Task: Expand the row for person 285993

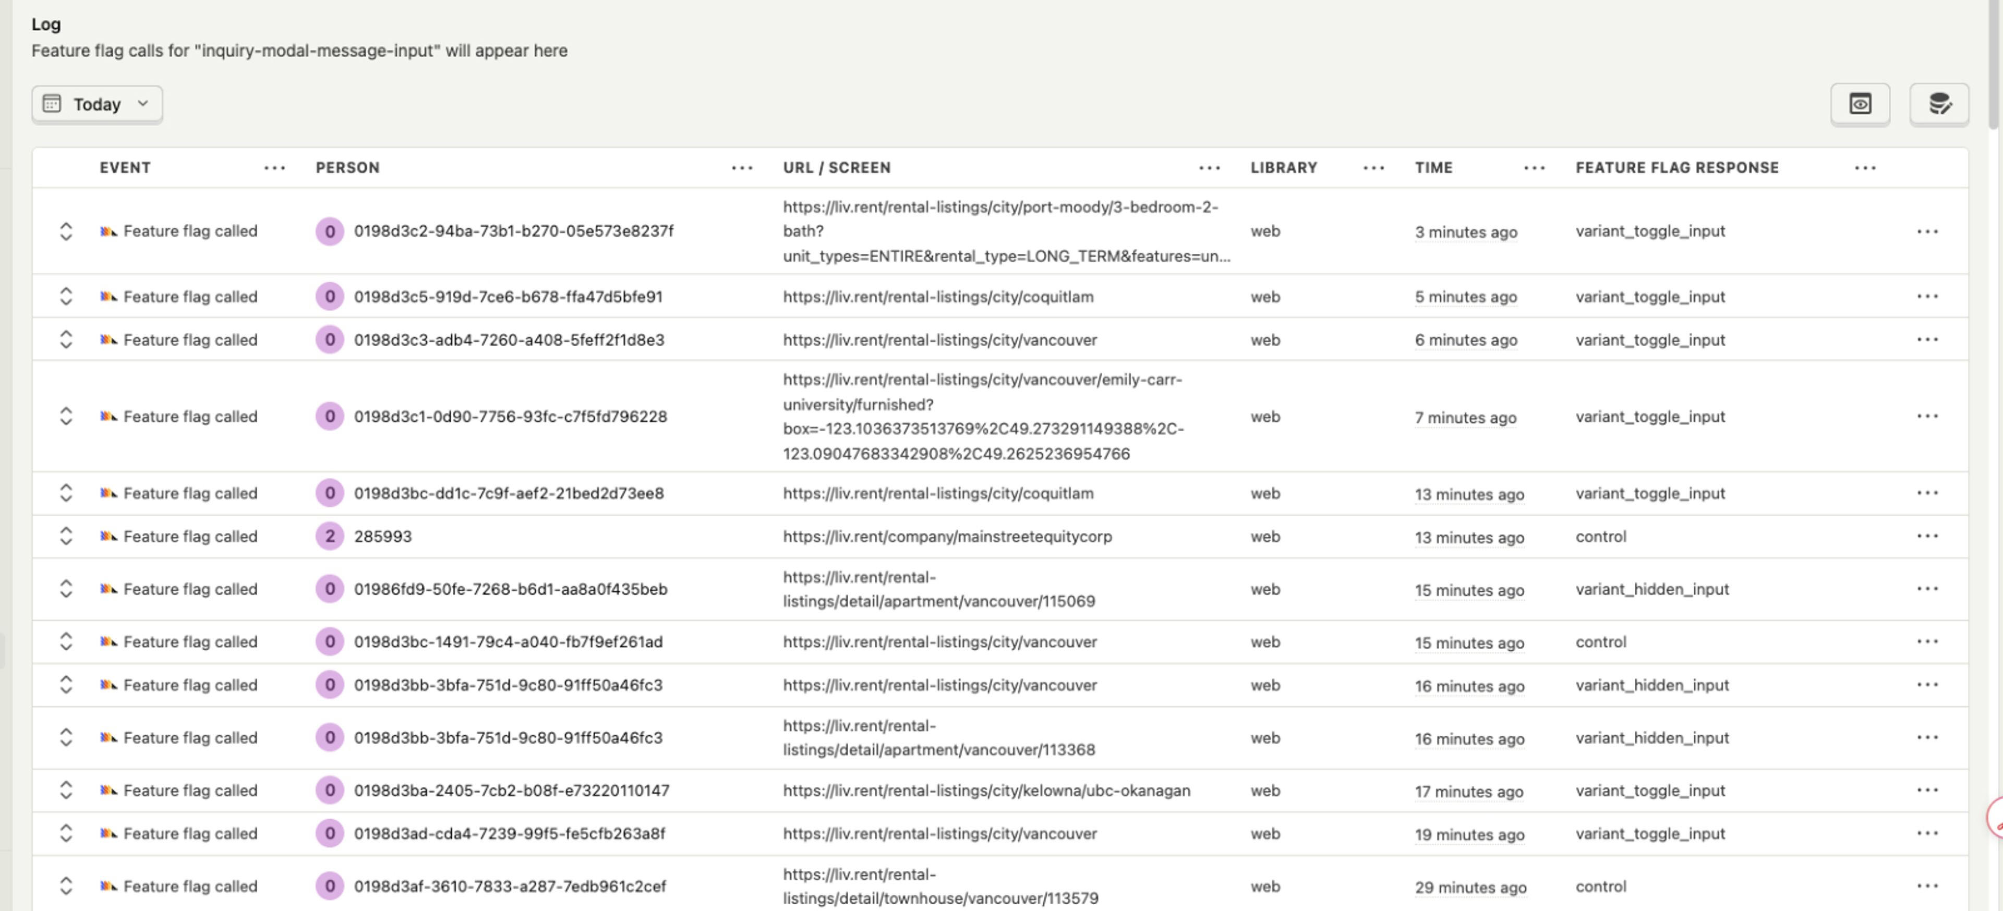Action: [66, 537]
